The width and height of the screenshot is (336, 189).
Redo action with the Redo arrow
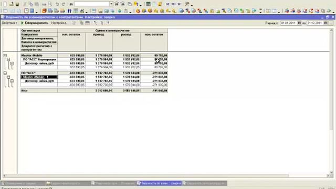click(64, 4)
